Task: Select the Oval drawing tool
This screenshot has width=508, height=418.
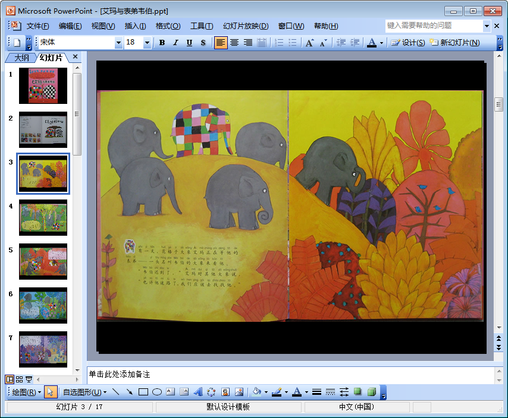Action: coord(157,392)
